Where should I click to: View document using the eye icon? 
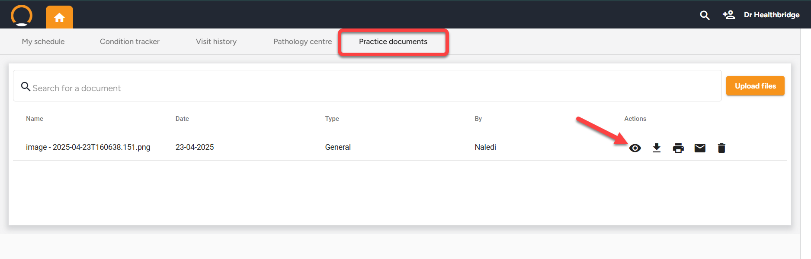(635, 148)
